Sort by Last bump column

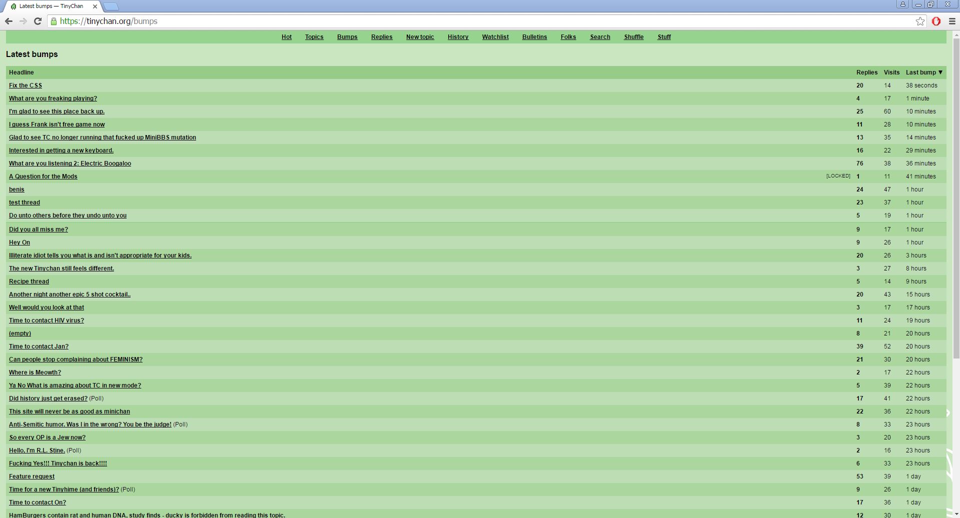coord(923,72)
